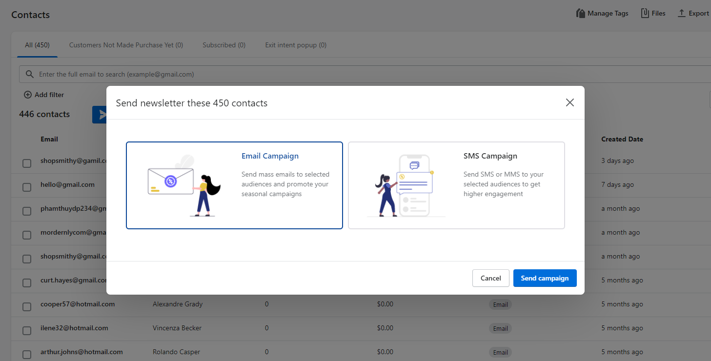The height and width of the screenshot is (361, 711).
Task: Close the Send newsletter dialog
Action: coord(569,102)
